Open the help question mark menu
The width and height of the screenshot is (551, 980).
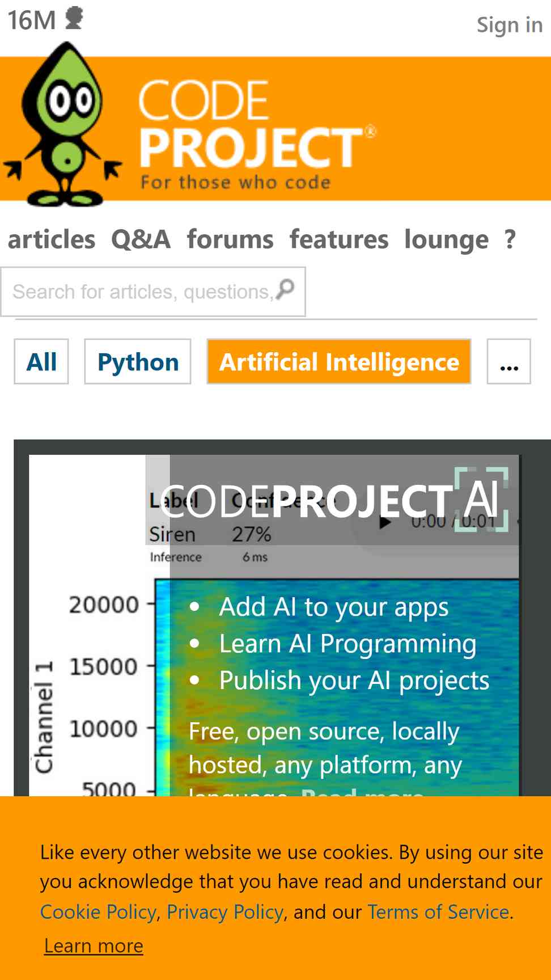point(510,239)
